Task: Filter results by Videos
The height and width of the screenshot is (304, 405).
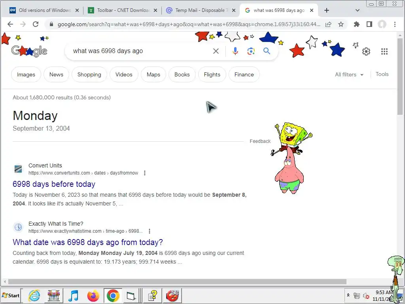Action: 124,74
